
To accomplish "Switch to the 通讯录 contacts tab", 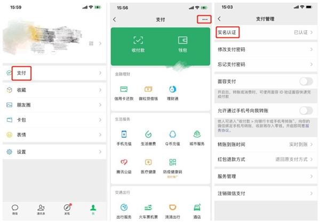I will [x=41, y=210].
